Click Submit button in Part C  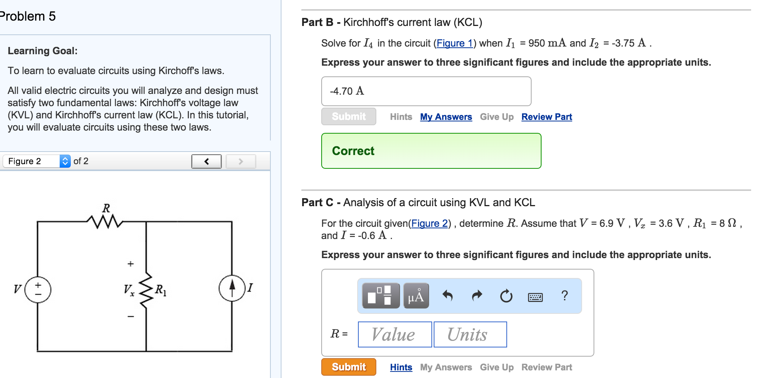tap(348, 367)
